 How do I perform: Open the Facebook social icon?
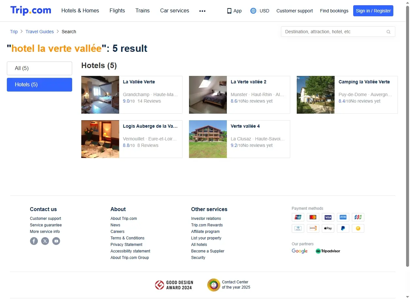pyautogui.click(x=34, y=241)
